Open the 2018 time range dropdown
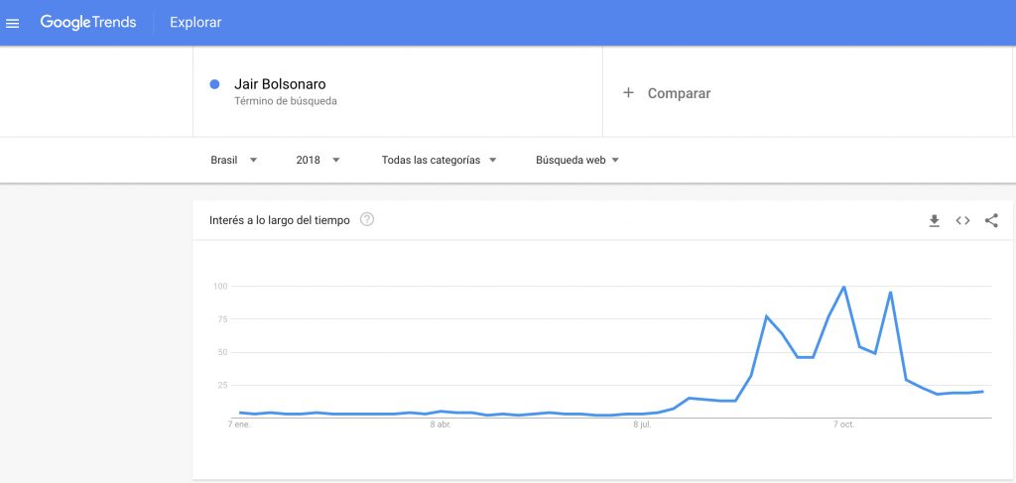 point(317,160)
